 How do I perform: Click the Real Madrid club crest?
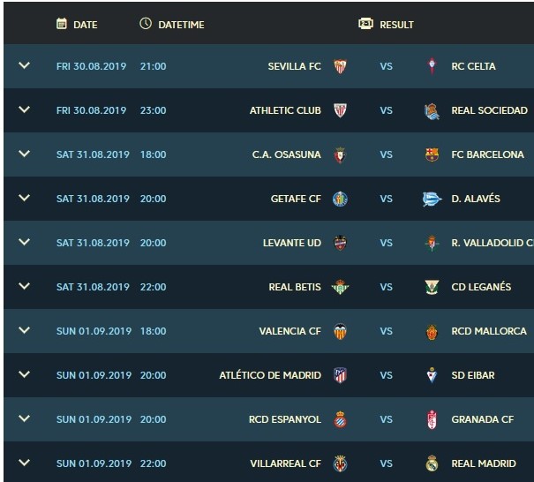tap(432, 463)
